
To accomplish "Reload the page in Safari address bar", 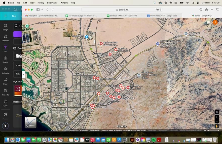I will pos(160,10).
